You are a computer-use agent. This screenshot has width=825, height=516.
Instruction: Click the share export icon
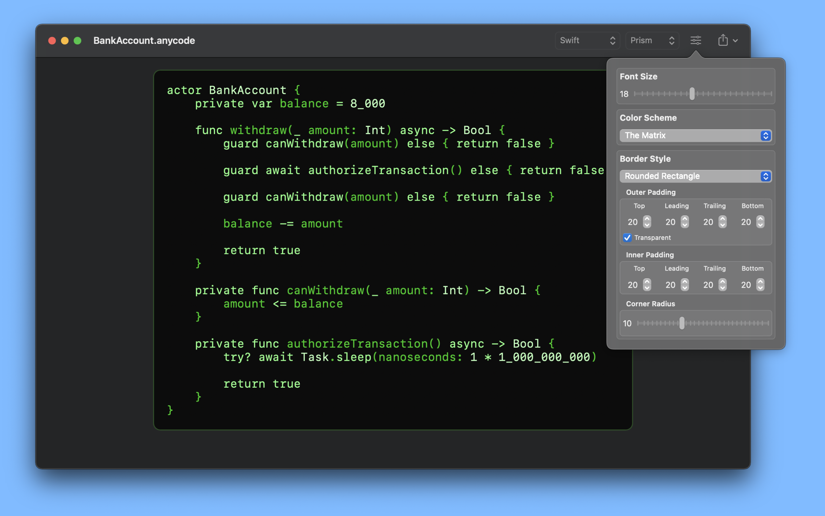pyautogui.click(x=723, y=40)
